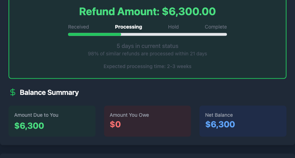Screen dimensions: 295x158
Task: Click the Hold status step label
Action: (x=173, y=27)
